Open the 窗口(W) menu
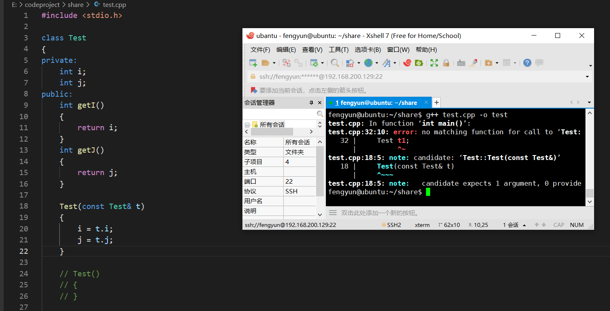Screen dimensions: 610x311 [398, 49]
